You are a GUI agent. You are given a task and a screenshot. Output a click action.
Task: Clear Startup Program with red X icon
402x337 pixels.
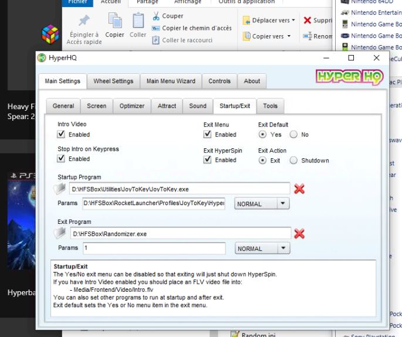click(300, 189)
